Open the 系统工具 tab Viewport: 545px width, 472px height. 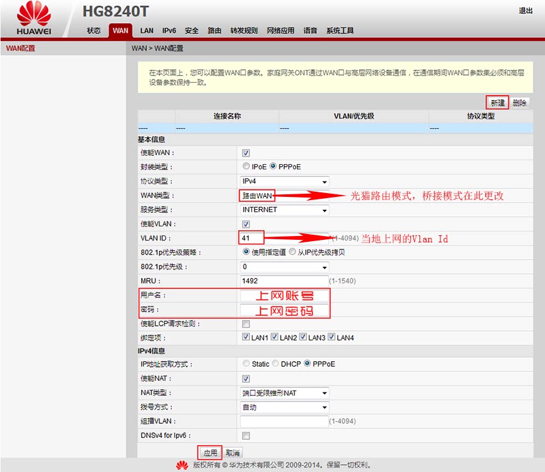coord(340,31)
